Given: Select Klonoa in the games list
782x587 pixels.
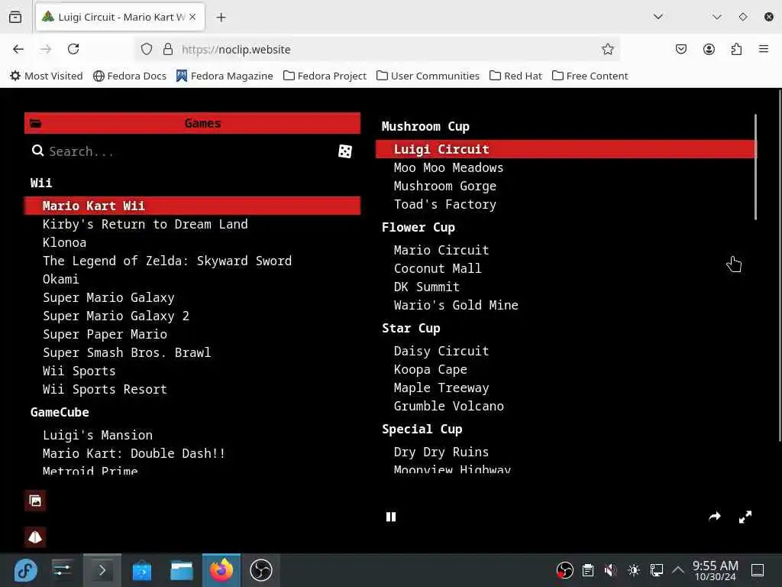Looking at the screenshot, I should click(192, 242).
